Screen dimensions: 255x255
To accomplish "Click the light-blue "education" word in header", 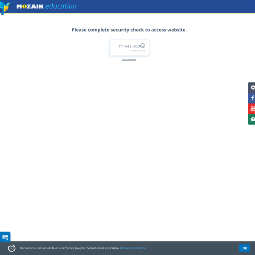I will [x=61, y=6].
